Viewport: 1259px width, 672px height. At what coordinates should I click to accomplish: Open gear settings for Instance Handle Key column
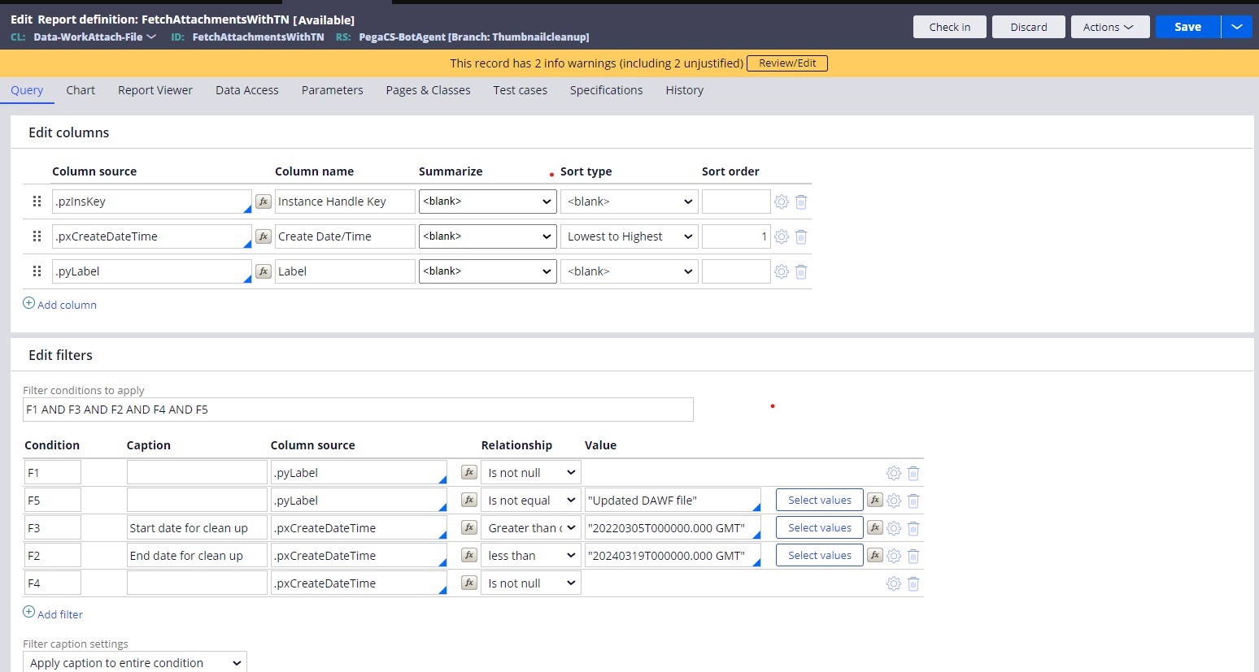coord(782,202)
